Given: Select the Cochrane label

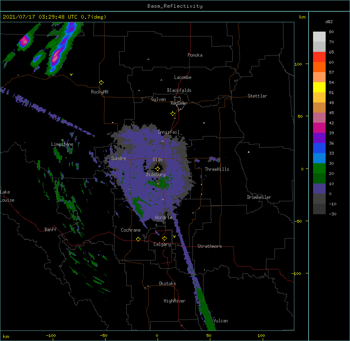Looking at the screenshot, I should (131, 230).
